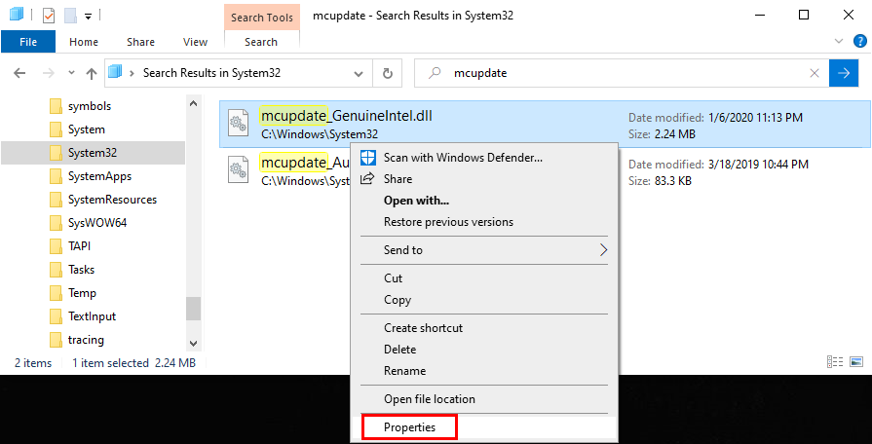Click the navigation pane scroll up arrow
This screenshot has height=444, width=872.
[193, 103]
